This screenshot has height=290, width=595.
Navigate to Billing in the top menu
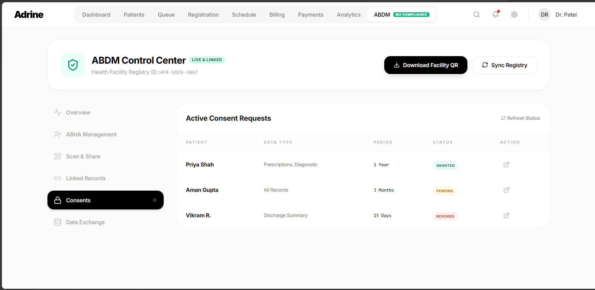(x=277, y=14)
